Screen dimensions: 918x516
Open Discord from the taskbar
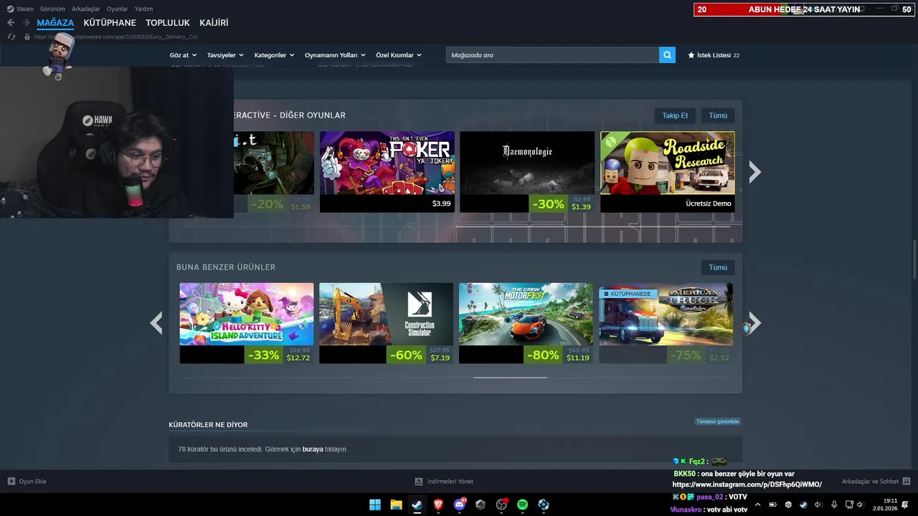(x=460, y=505)
